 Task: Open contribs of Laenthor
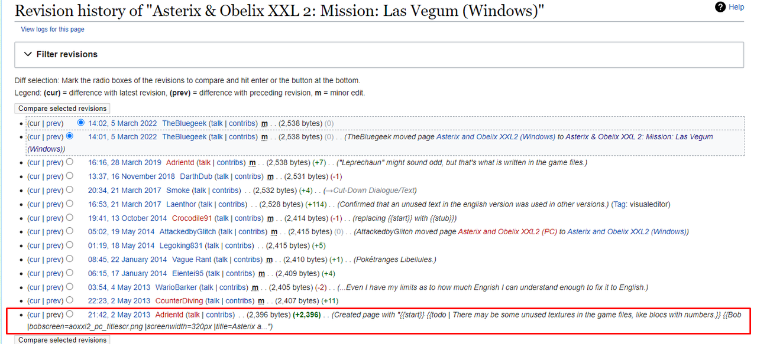pos(232,204)
